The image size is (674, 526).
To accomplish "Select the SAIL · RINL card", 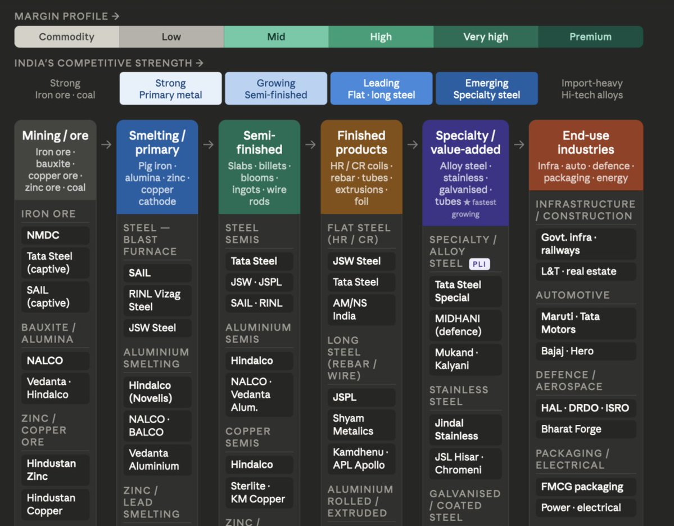I will point(259,304).
